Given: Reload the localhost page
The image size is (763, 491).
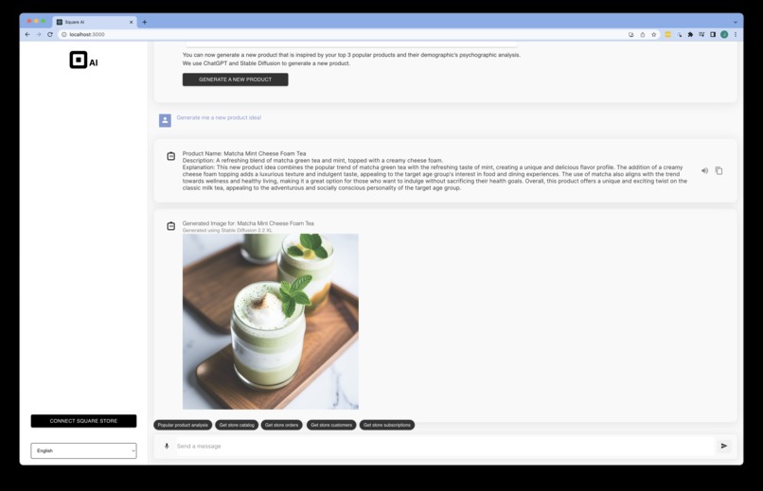Looking at the screenshot, I should click(49, 34).
